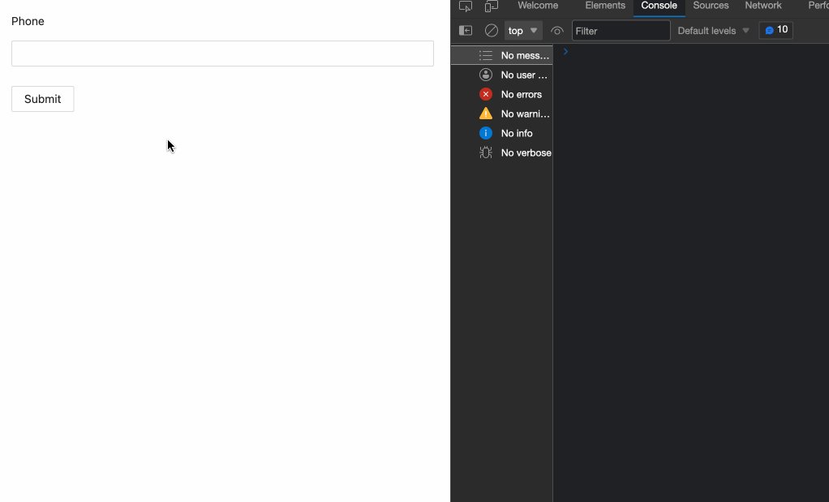This screenshot has height=502, width=829.
Task: Click the inspect element picker icon
Action: coord(466,6)
